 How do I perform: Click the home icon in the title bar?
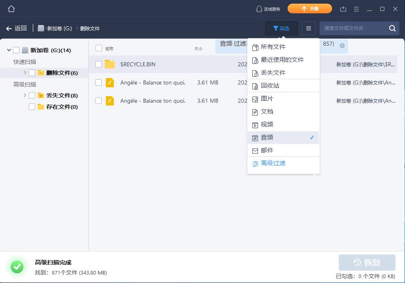(x=11, y=8)
